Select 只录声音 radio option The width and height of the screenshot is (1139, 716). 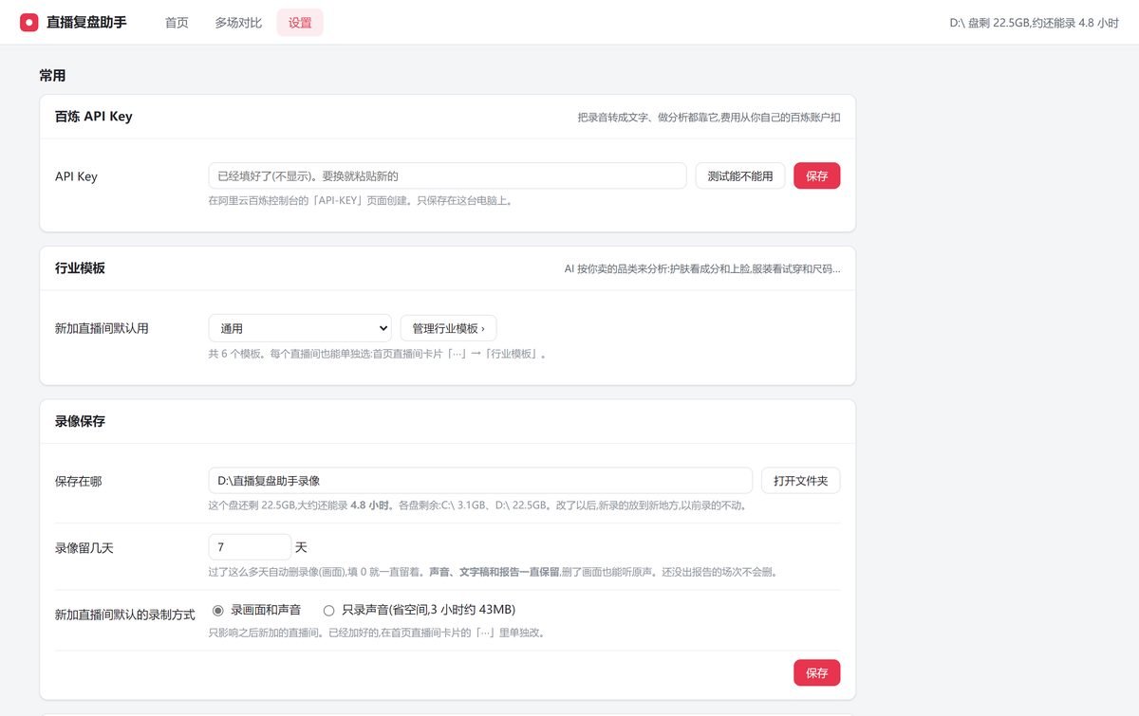(x=329, y=610)
